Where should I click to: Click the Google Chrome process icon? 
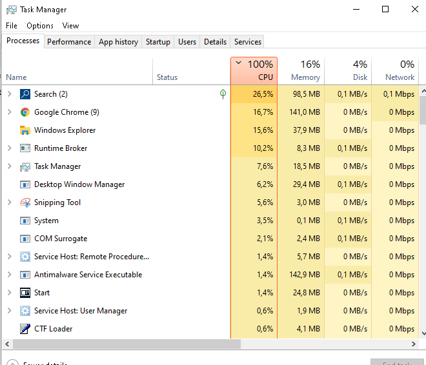pos(25,112)
